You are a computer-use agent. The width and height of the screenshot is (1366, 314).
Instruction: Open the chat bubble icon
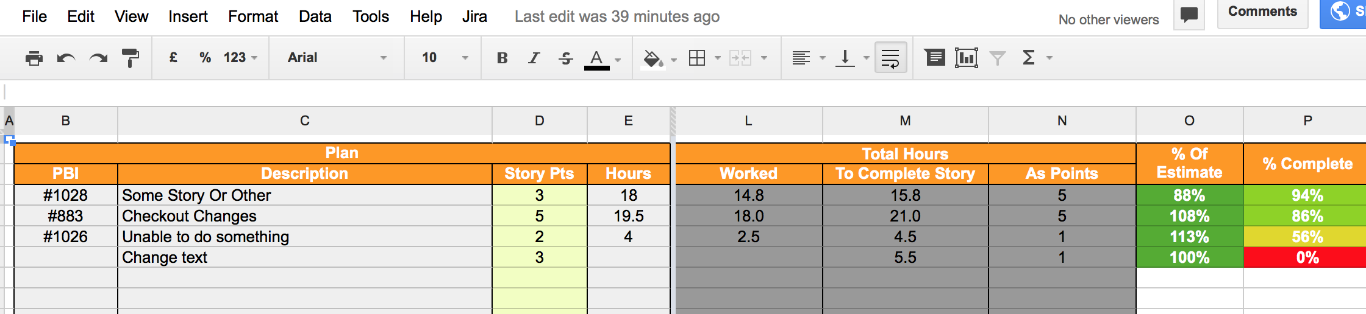click(1189, 15)
